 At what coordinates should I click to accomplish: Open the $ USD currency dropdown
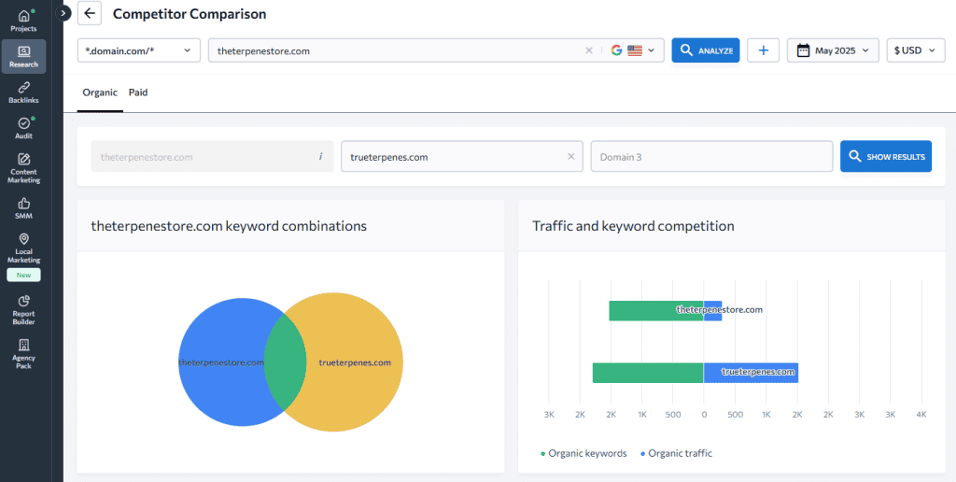(916, 50)
